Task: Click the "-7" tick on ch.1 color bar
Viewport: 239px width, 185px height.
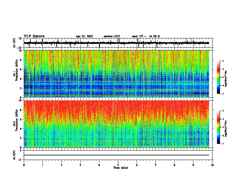Action: coord(223,94)
